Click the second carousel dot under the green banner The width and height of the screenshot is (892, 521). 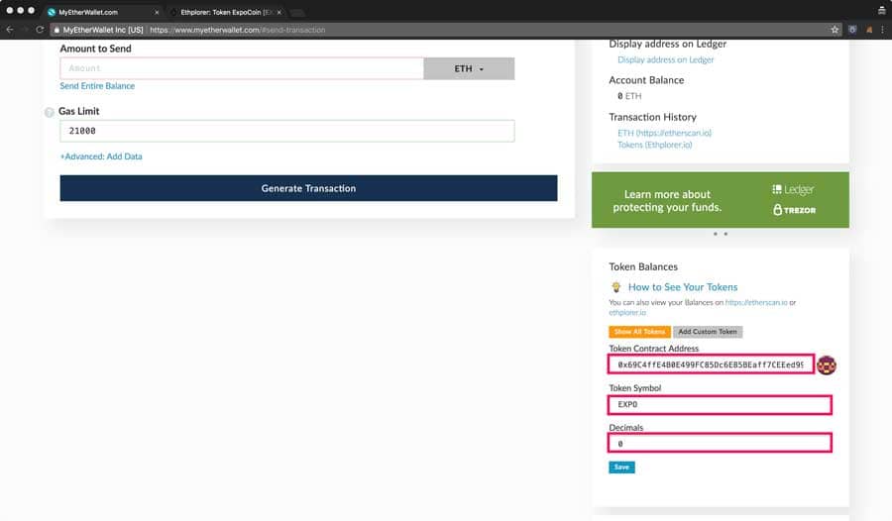pyautogui.click(x=725, y=234)
